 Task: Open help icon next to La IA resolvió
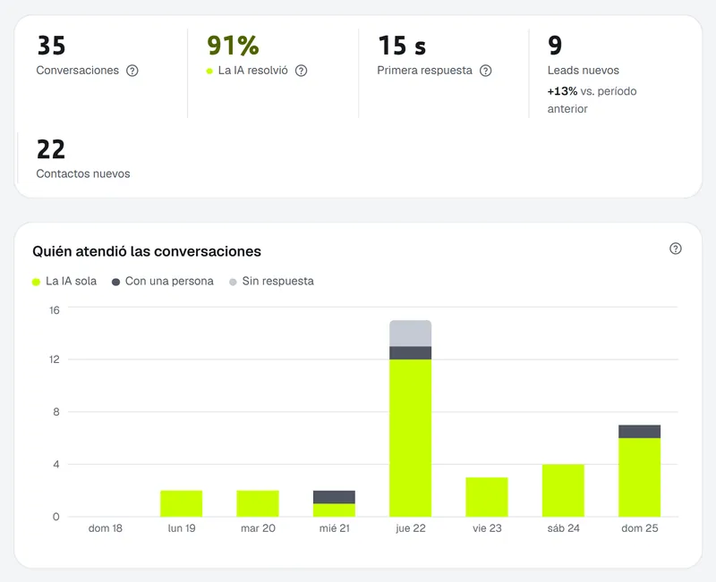(x=301, y=71)
